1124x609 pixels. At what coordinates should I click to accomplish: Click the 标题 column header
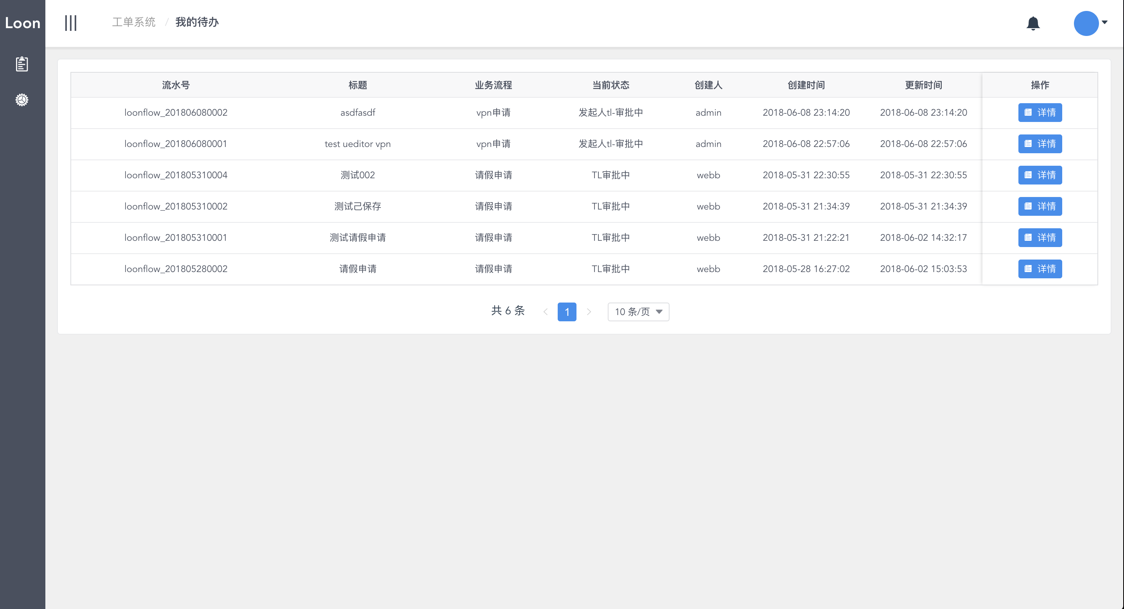pyautogui.click(x=358, y=85)
